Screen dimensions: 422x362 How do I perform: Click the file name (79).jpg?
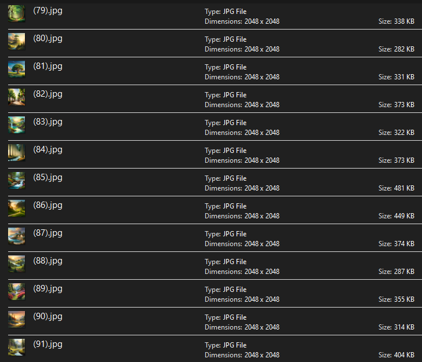pyautogui.click(x=48, y=10)
